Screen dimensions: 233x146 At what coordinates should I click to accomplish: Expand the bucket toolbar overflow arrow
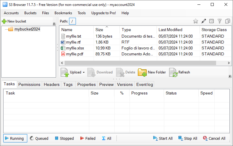click(x=54, y=24)
